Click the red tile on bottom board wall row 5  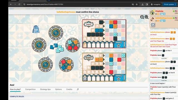pos(111,72)
